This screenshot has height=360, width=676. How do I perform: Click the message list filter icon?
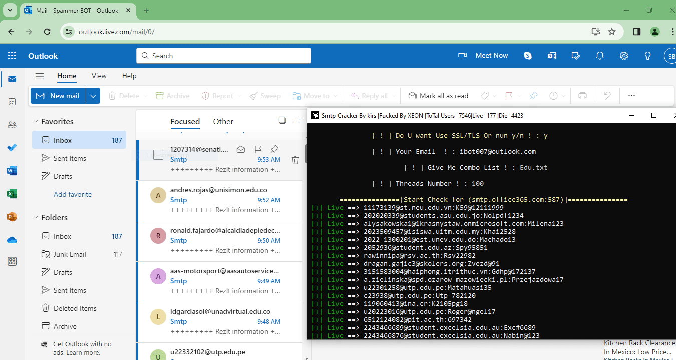point(297,120)
